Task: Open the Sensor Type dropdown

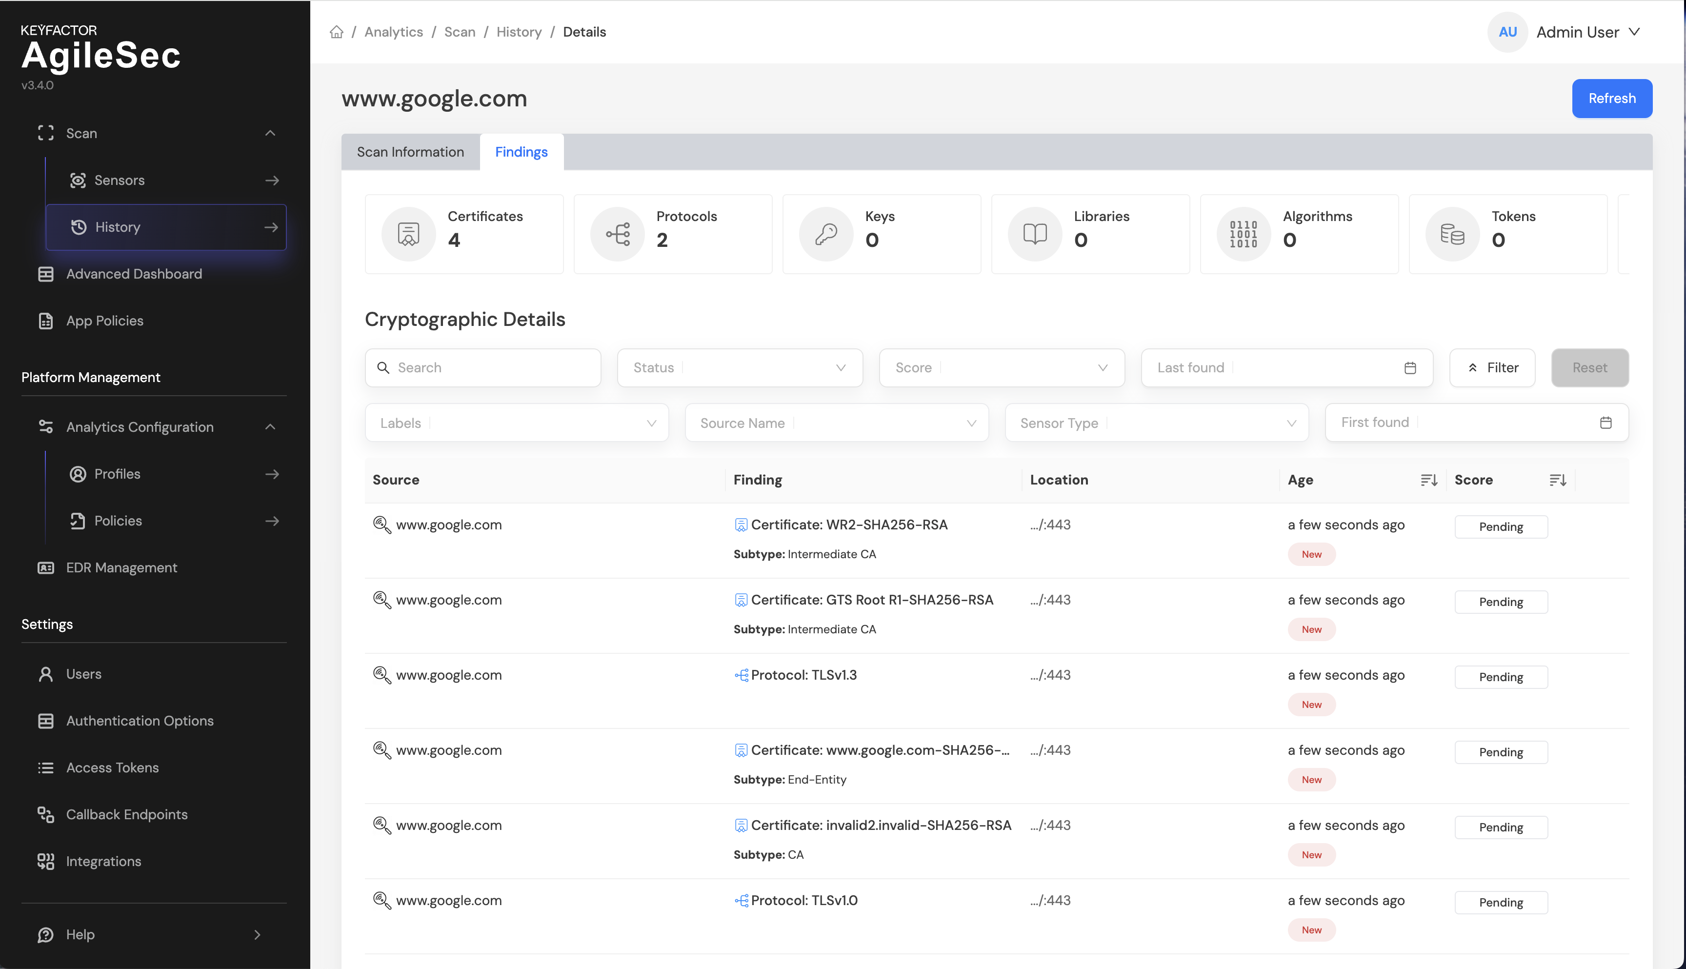Action: tap(1156, 423)
